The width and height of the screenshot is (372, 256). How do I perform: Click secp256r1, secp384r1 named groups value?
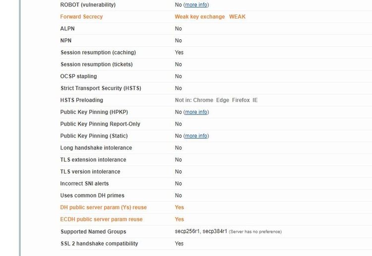201,232
